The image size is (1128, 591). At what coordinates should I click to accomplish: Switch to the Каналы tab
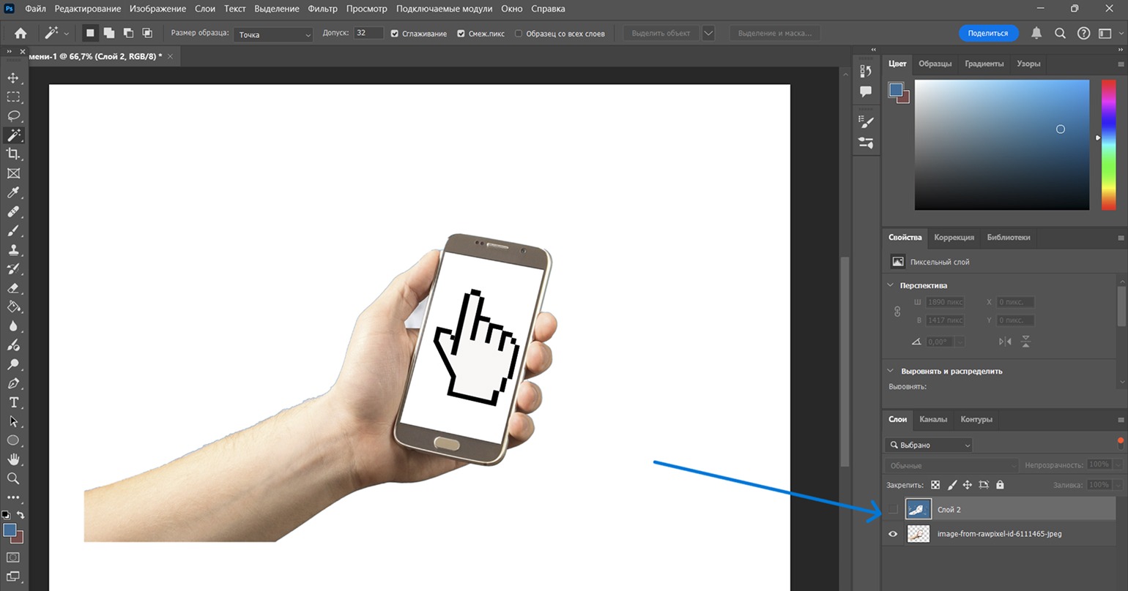(933, 419)
